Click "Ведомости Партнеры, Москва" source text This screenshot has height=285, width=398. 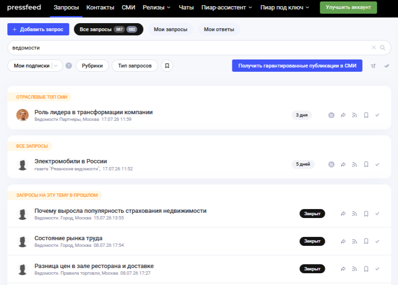coord(67,119)
